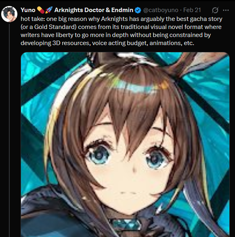The height and width of the screenshot is (237, 235).
Task: Click the blue verified checkmark badge
Action: pyautogui.click(x=138, y=10)
